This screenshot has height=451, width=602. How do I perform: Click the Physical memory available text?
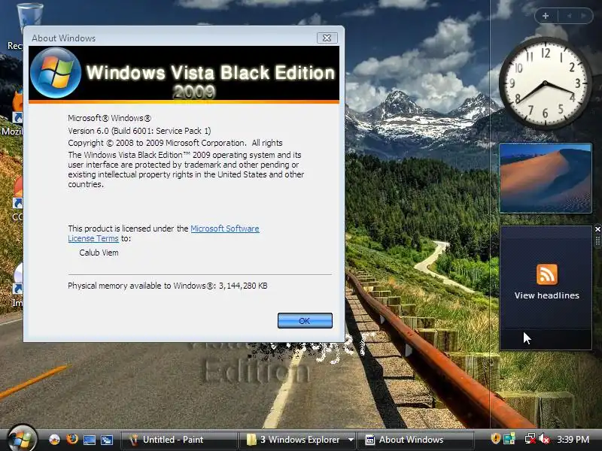(x=168, y=286)
